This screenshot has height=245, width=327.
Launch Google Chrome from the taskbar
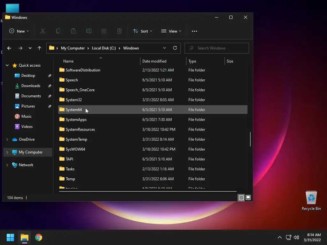click(39, 237)
